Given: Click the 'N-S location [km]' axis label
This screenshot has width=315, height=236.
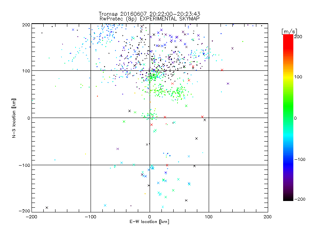Looking at the screenshot, I should (x=14, y=118).
